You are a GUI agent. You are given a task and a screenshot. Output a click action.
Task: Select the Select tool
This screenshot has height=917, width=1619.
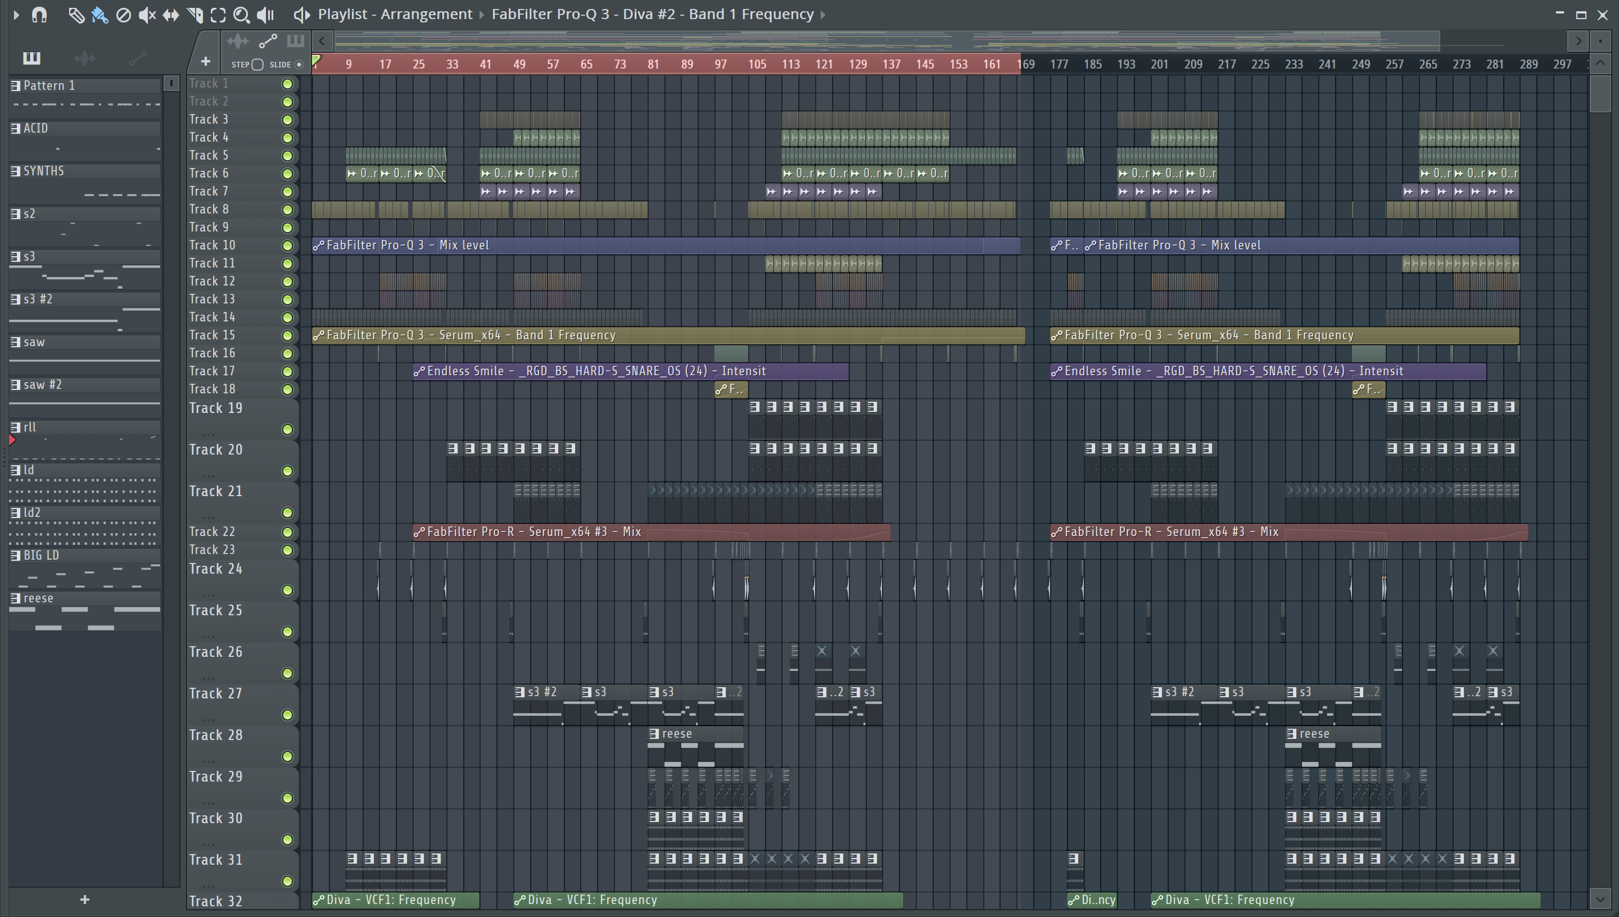(218, 15)
